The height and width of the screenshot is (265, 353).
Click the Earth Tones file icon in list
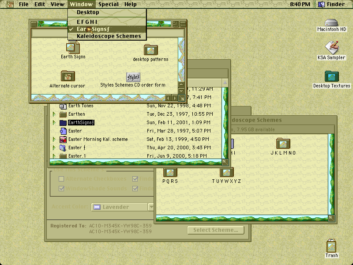(x=63, y=106)
